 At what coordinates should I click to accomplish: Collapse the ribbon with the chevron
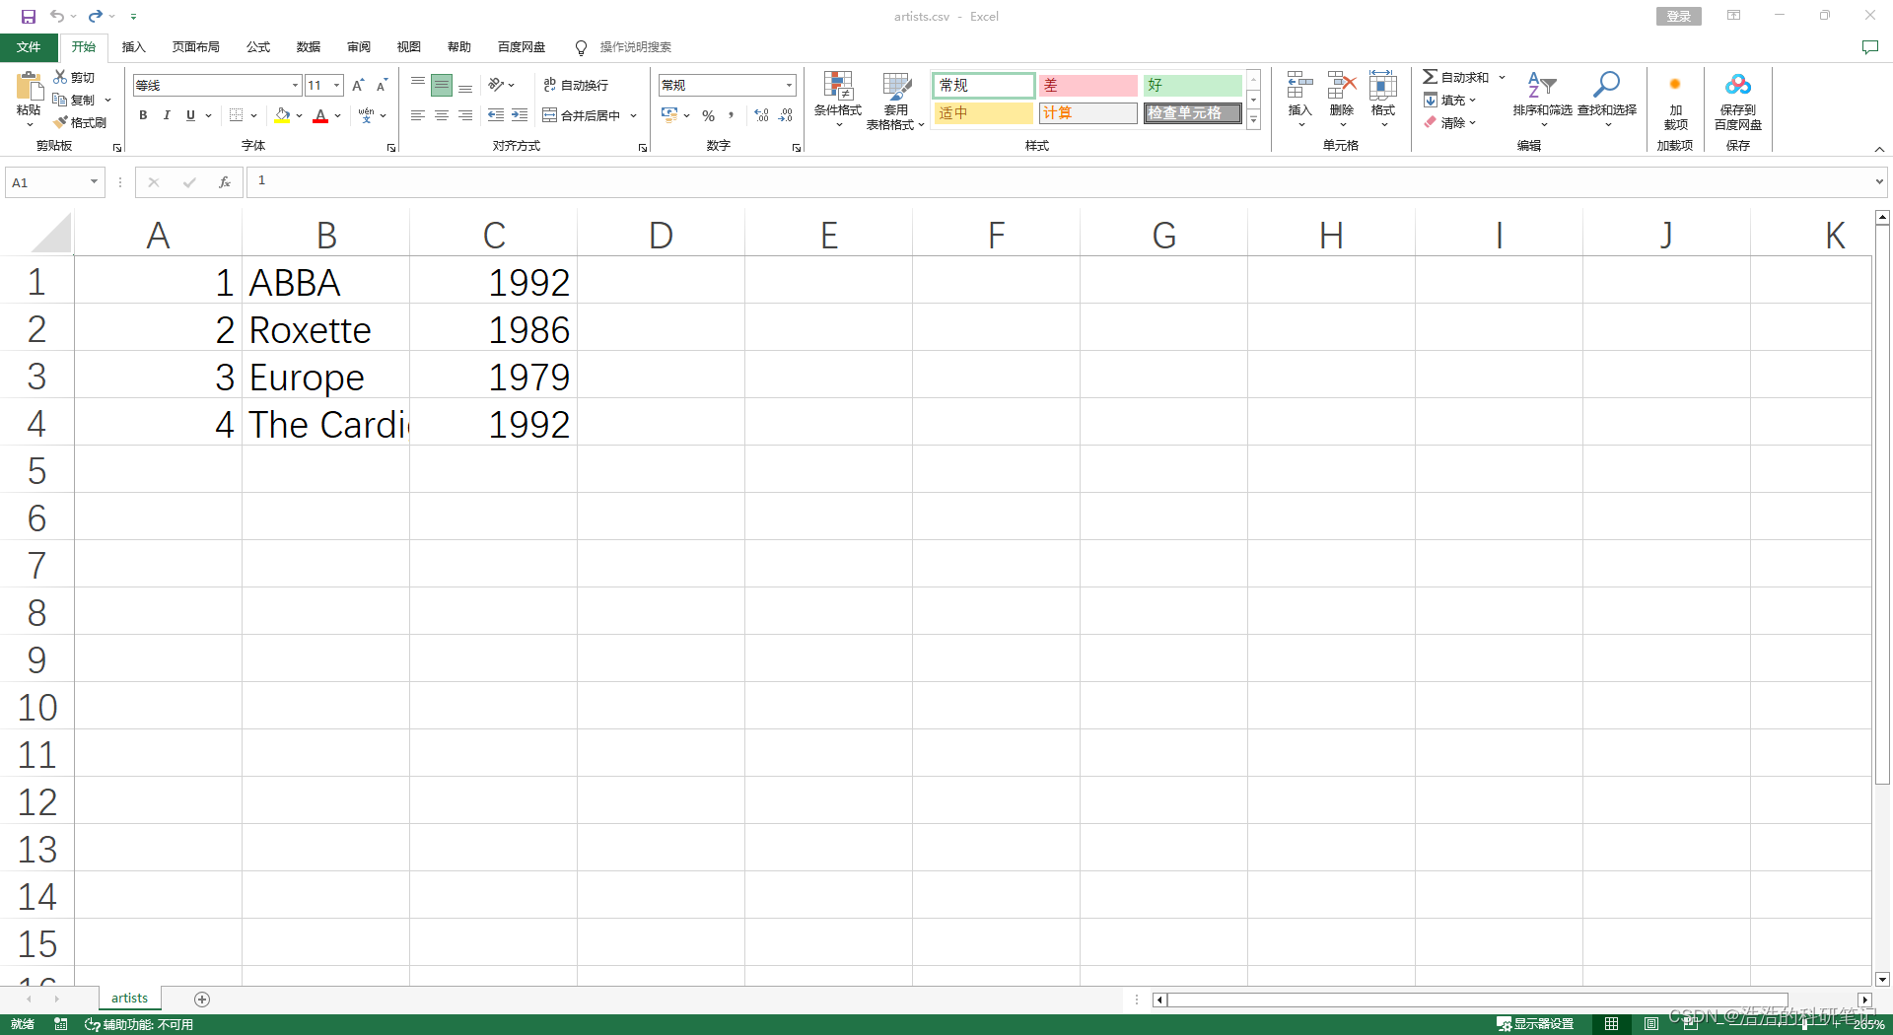coord(1879,149)
